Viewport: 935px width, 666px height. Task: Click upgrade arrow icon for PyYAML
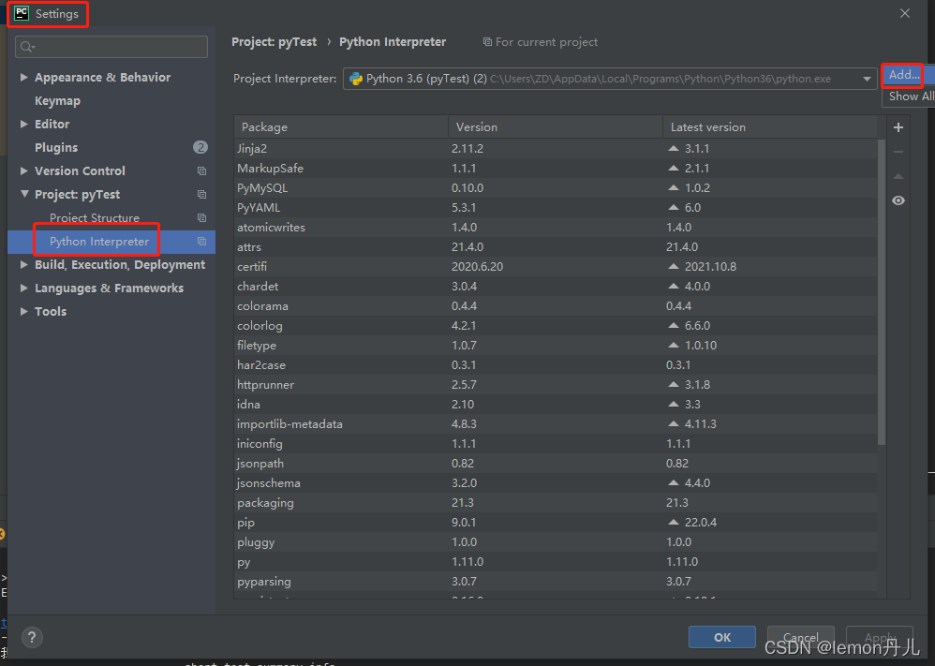(674, 207)
